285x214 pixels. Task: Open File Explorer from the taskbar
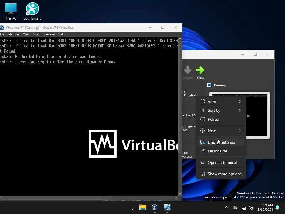coord(143,207)
